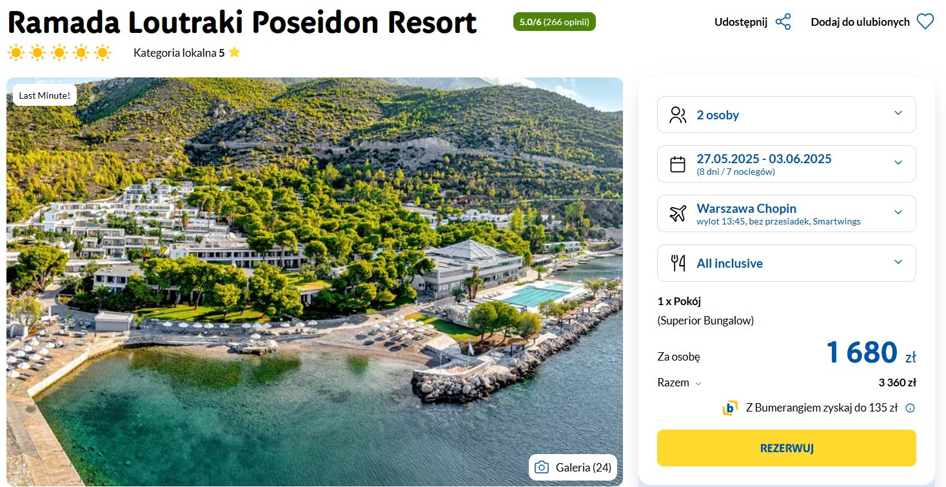Viewport: 946px width, 487px height.
Task: Click the REZERWUJ booking button
Action: click(787, 448)
